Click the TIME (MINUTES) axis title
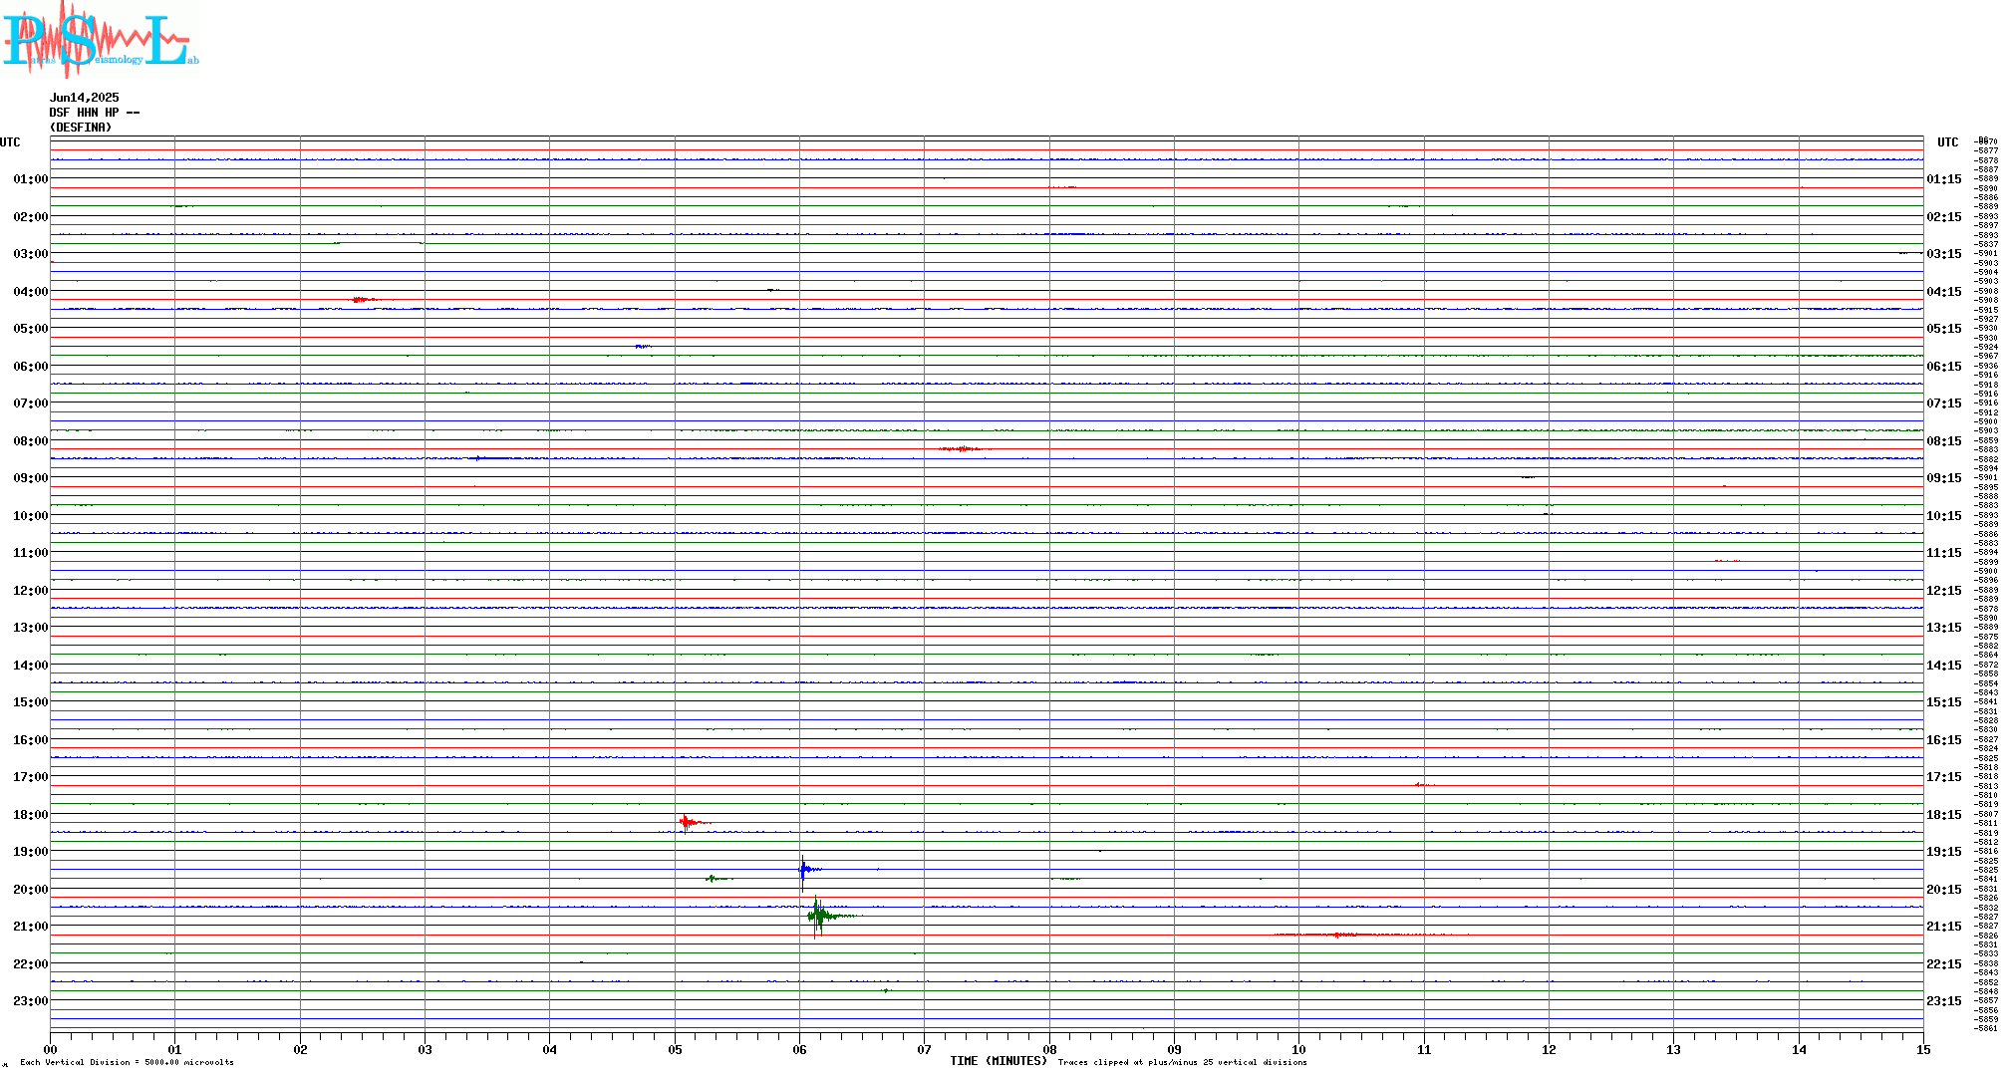The height and width of the screenshot is (1076, 2003). pos(999,1061)
